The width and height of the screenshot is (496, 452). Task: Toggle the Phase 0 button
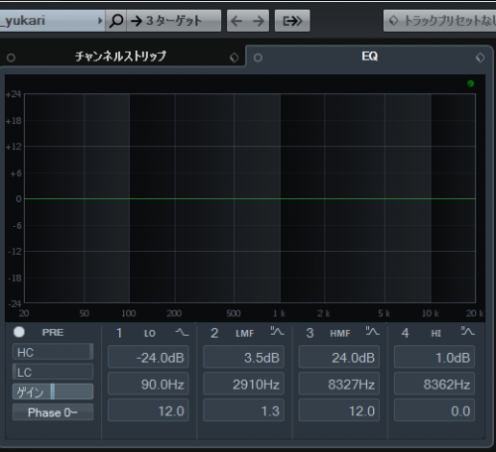(x=53, y=412)
